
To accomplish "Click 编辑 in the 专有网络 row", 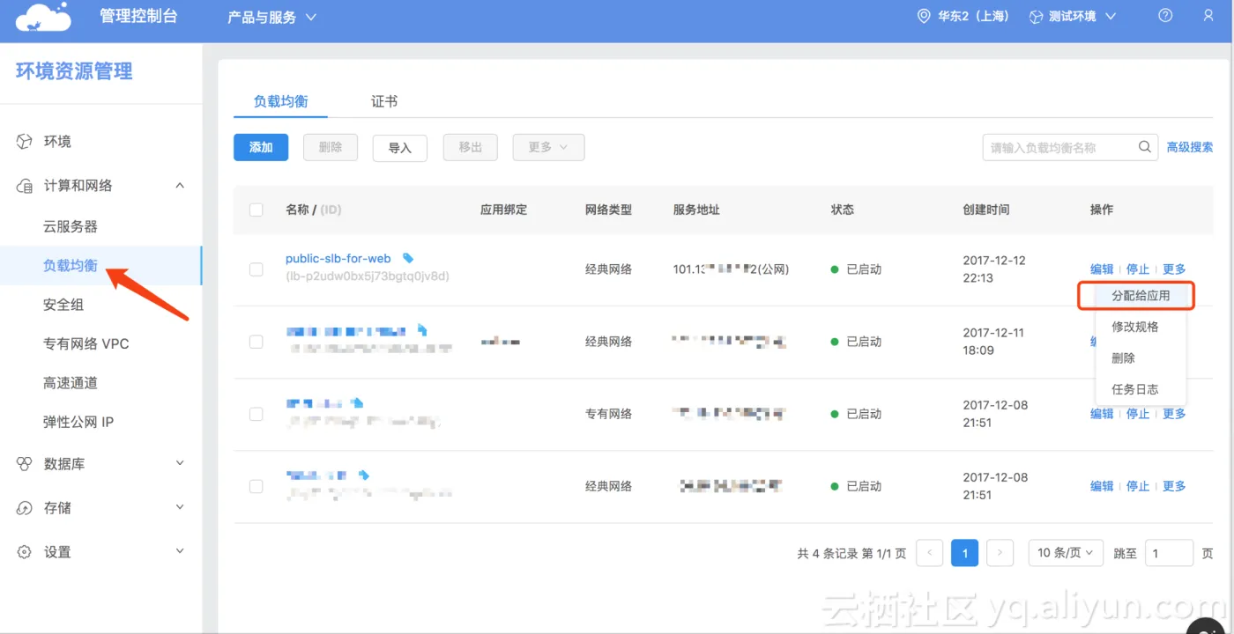I will [1102, 413].
